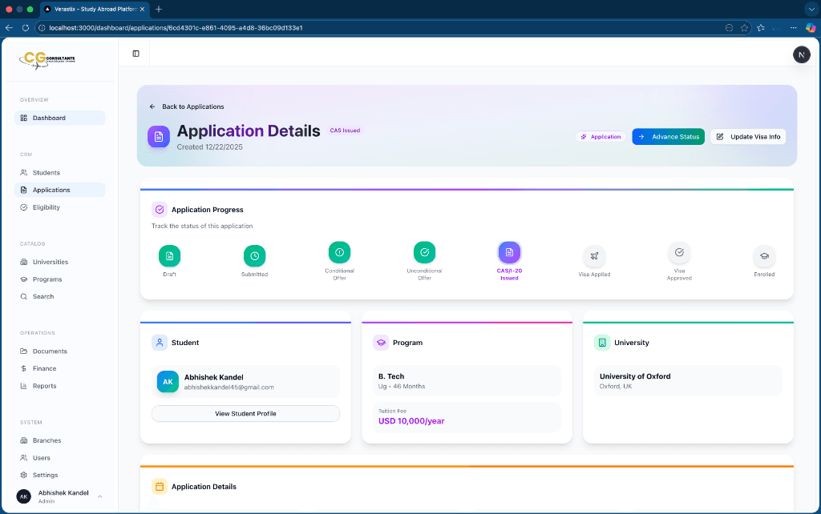Click the CAS/I-20 Issued progress step
The height and width of the screenshot is (514, 821).
click(x=509, y=254)
